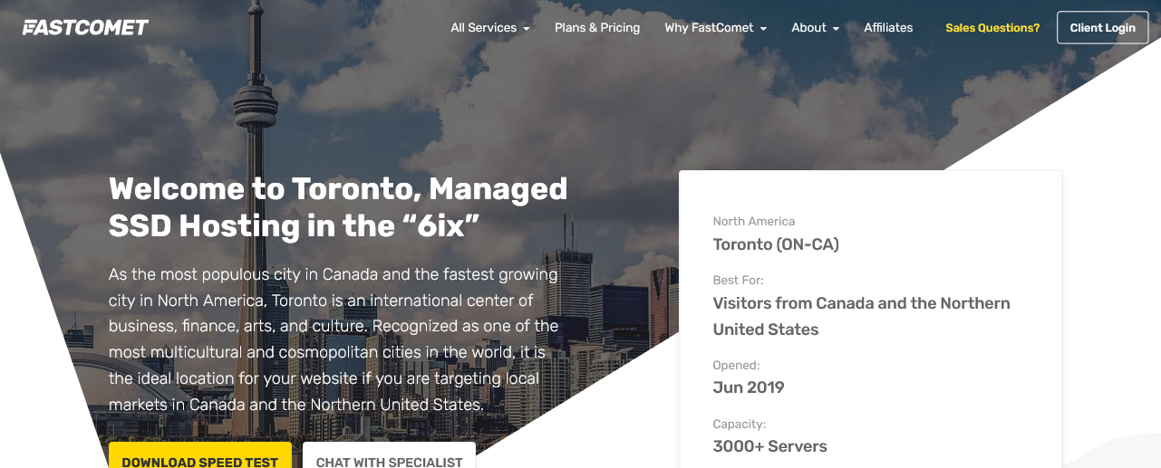Click the Download Speed Test button
Image resolution: width=1161 pixels, height=468 pixels.
click(199, 457)
